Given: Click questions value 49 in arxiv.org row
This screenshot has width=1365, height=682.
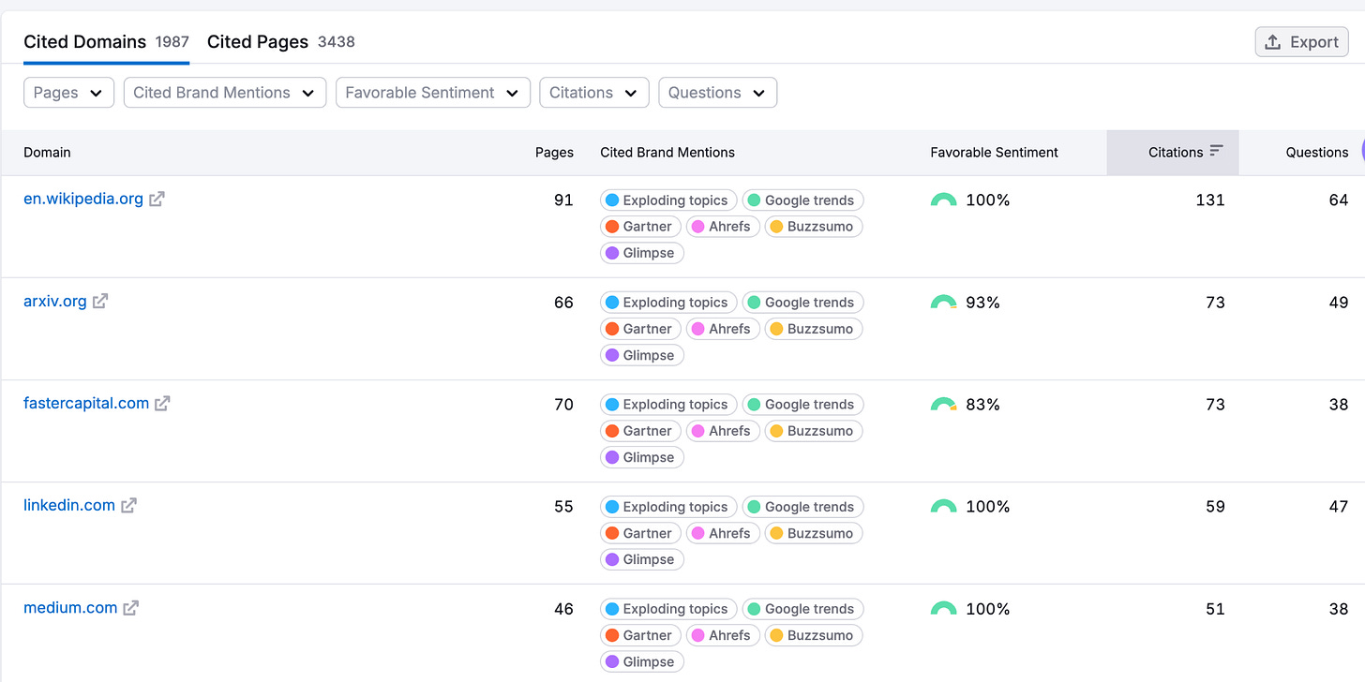Looking at the screenshot, I should coord(1339,302).
